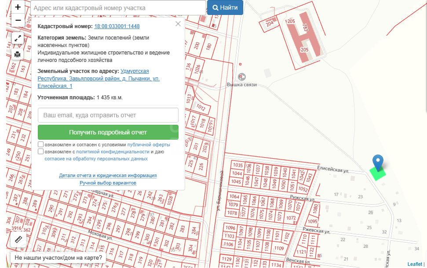Click the blue map marker pin
The width and height of the screenshot is (427, 268).
[378, 163]
